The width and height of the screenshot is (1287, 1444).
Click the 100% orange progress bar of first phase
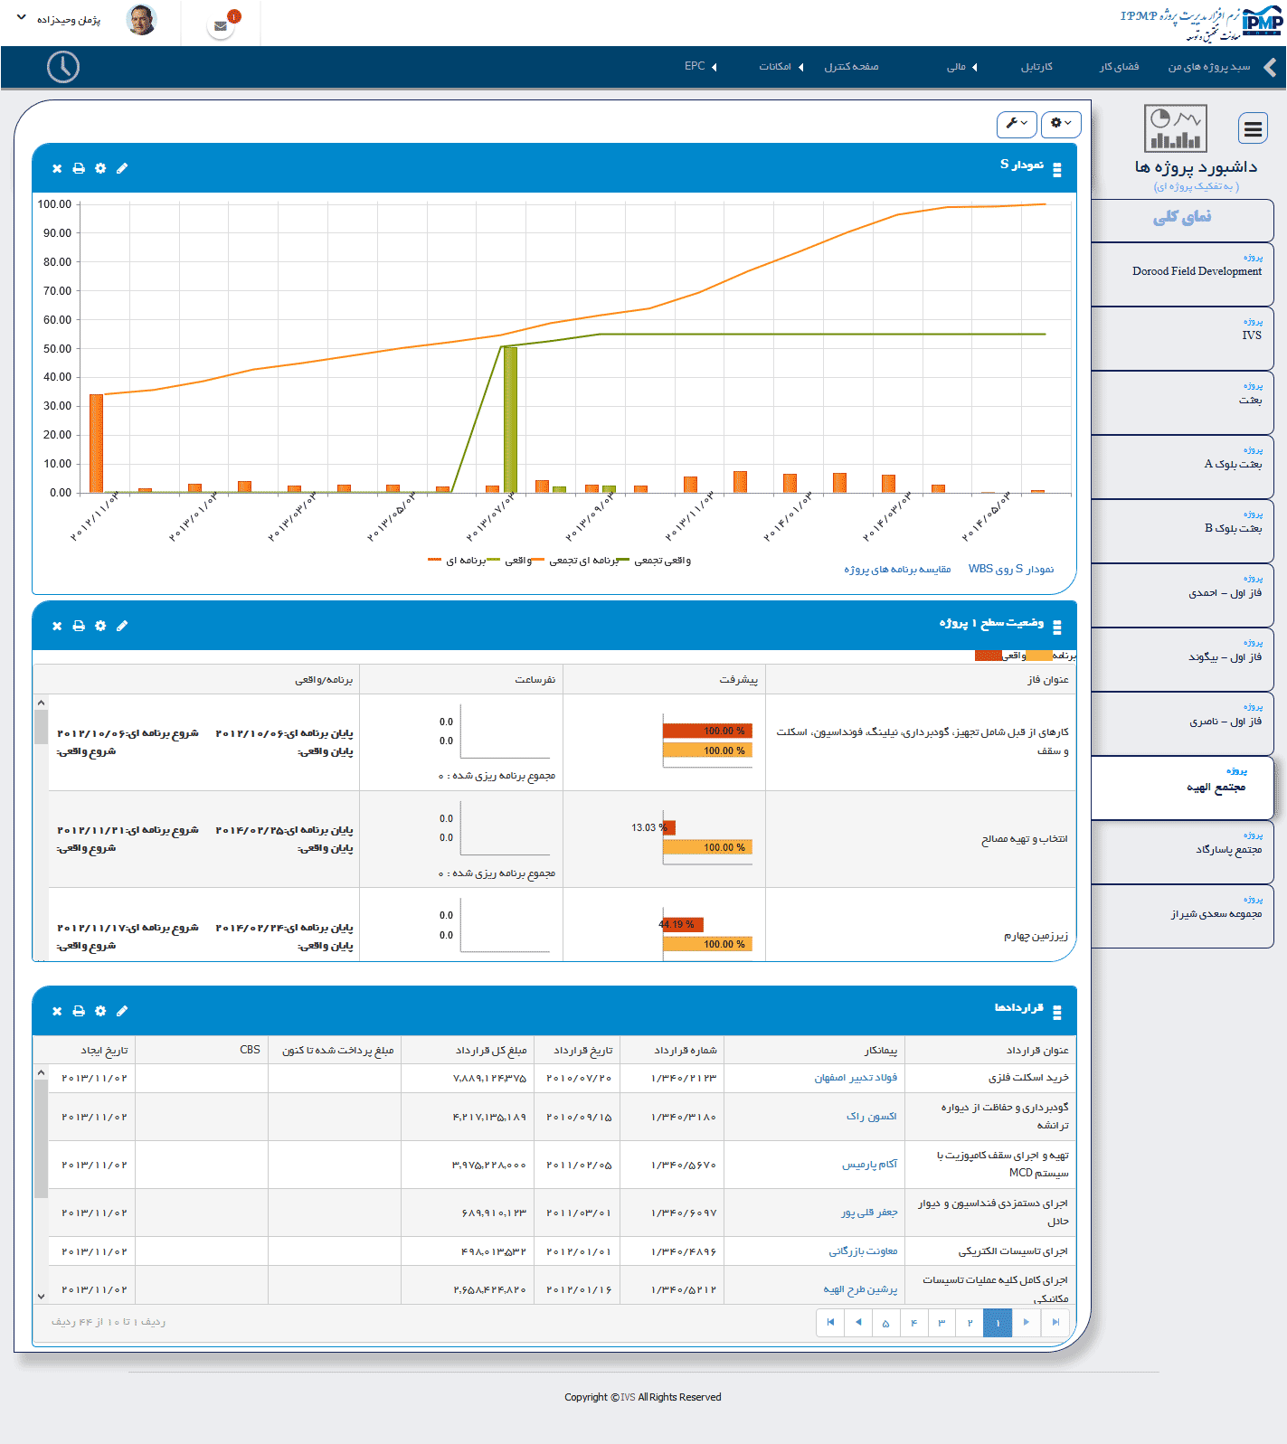[x=707, y=750]
